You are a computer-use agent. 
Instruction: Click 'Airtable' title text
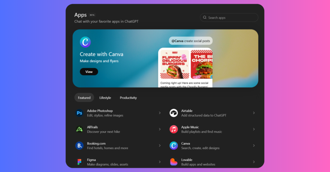coord(187,111)
